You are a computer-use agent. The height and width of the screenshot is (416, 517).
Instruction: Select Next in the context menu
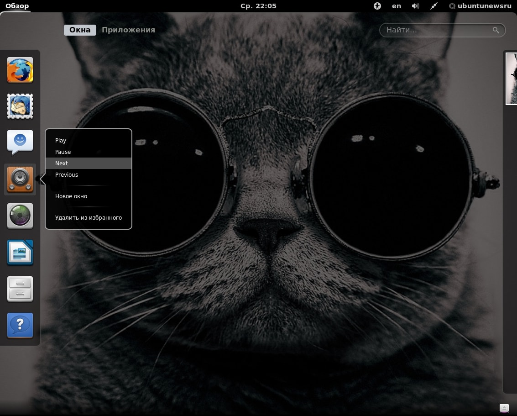[x=62, y=163]
